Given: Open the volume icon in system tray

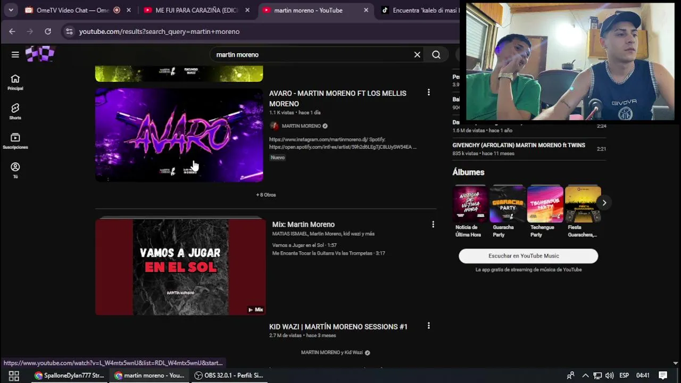Looking at the screenshot, I should (x=609, y=376).
